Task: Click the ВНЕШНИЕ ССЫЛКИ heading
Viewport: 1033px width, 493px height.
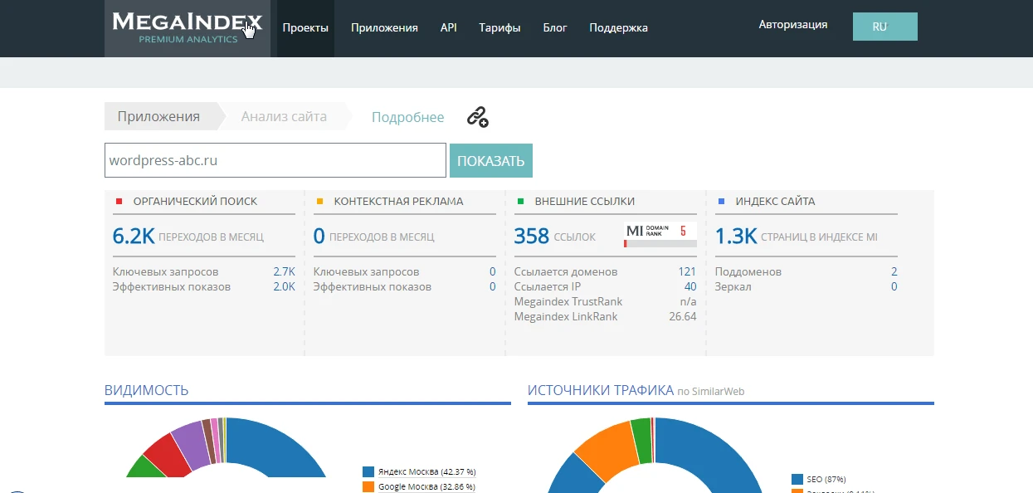Action: [x=585, y=201]
